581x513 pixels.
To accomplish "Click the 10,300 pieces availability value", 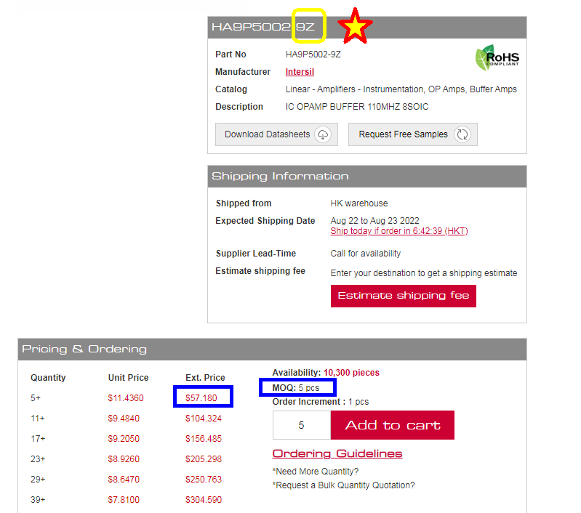I will click(x=351, y=373).
